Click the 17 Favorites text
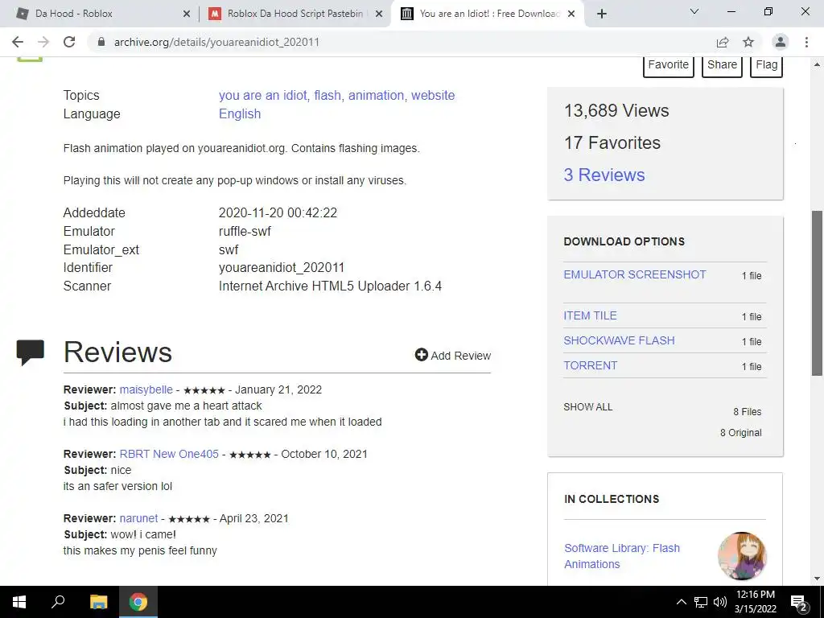This screenshot has width=824, height=618. (x=612, y=142)
